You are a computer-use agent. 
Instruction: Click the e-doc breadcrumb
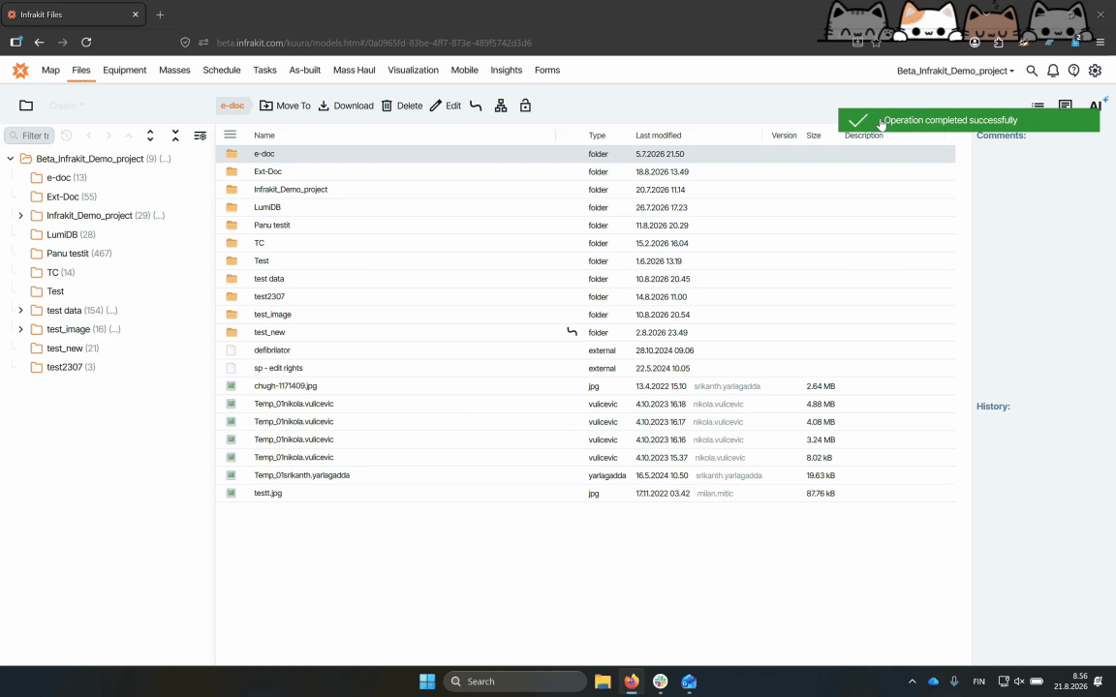coord(232,106)
